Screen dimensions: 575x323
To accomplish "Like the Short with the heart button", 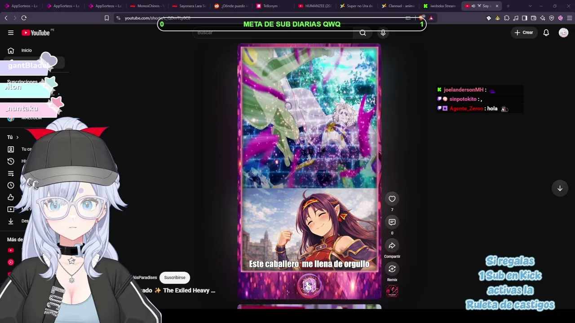I will point(392,199).
